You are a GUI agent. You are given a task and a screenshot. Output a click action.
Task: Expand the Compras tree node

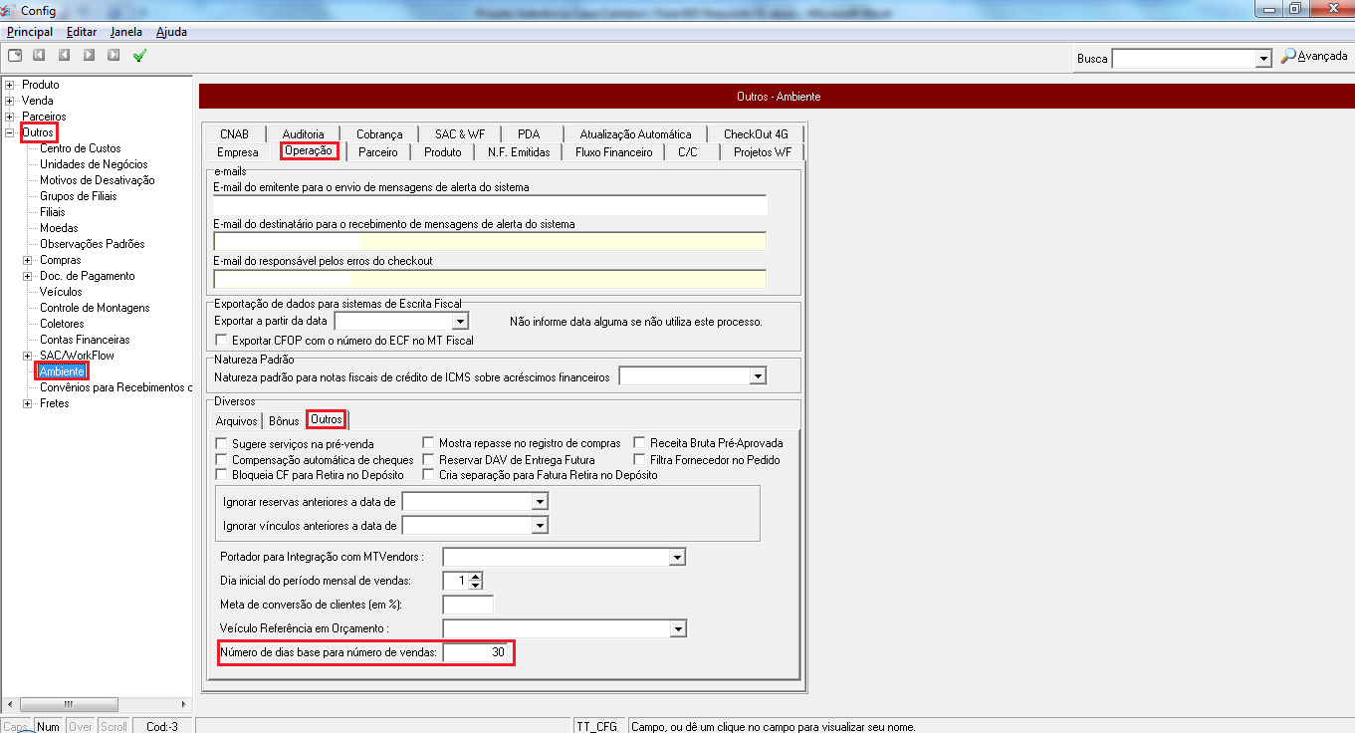(28, 260)
